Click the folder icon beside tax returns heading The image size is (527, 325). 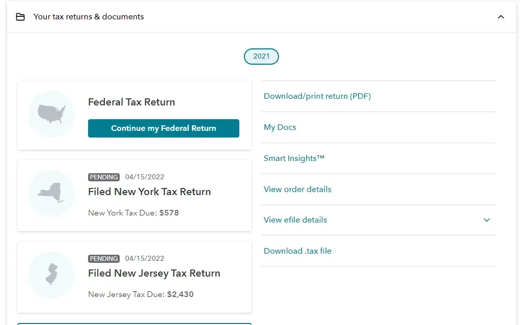(x=20, y=17)
